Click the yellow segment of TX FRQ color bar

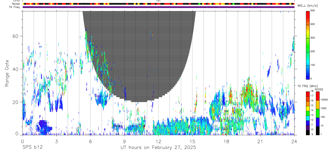point(308,108)
